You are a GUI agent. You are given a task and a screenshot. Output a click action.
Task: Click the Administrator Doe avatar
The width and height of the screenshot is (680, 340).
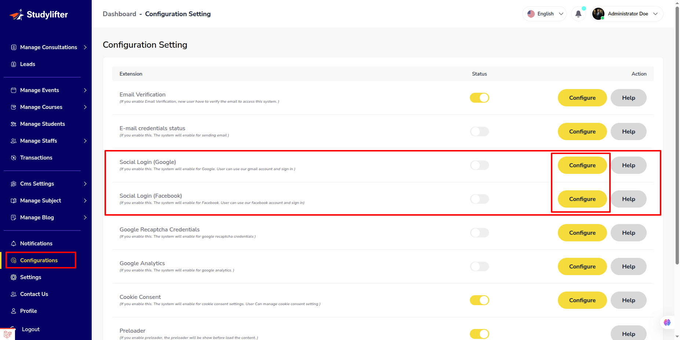pos(598,14)
